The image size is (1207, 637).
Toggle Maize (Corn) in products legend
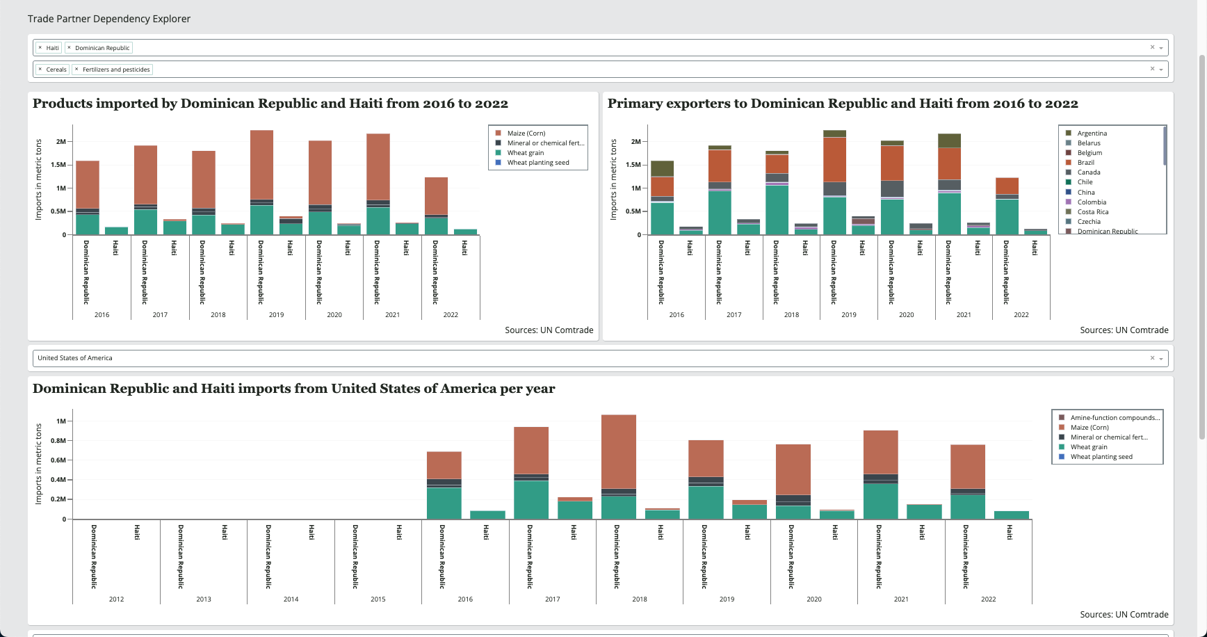point(526,134)
